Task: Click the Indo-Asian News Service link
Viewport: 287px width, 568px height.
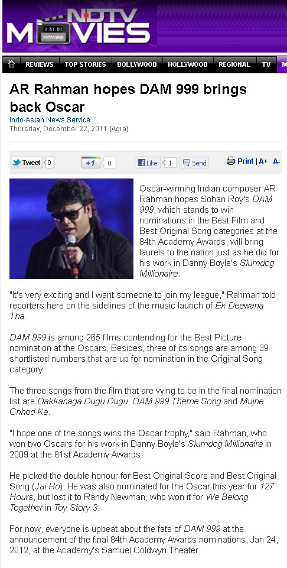Action: pyautogui.click(x=50, y=120)
